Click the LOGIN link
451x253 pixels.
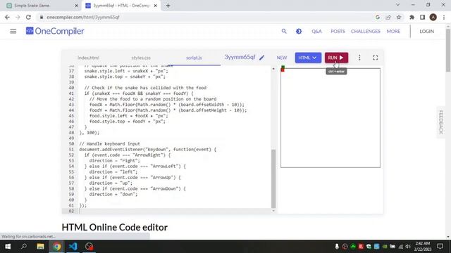(426, 31)
